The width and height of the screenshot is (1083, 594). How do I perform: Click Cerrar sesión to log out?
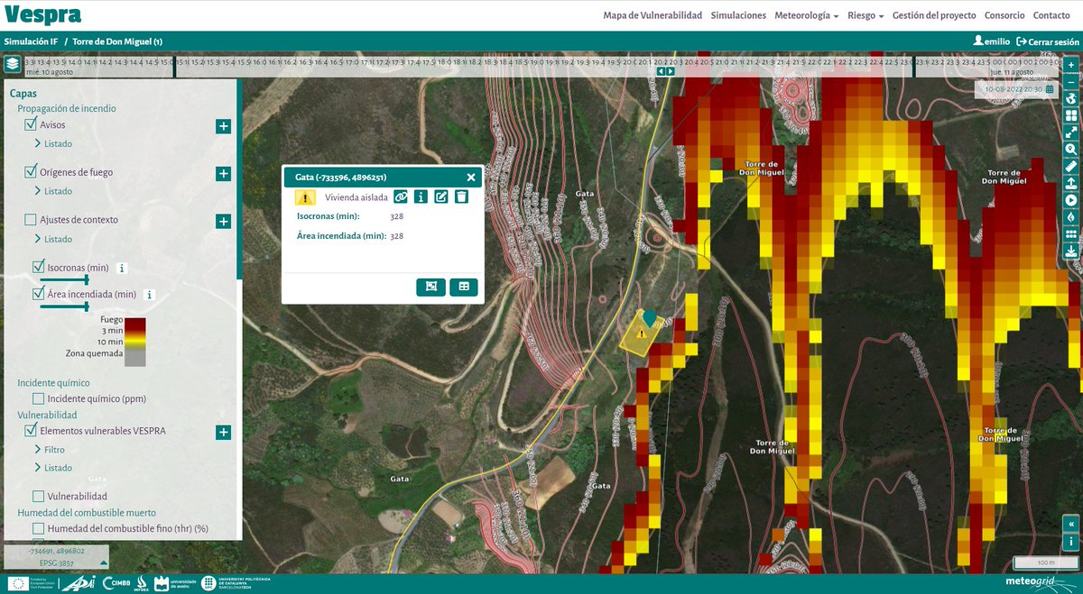click(x=1047, y=41)
